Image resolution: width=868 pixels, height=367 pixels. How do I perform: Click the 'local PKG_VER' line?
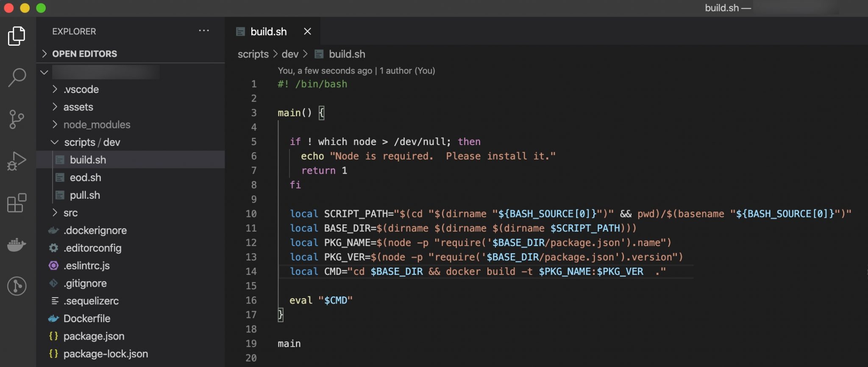tap(486, 257)
